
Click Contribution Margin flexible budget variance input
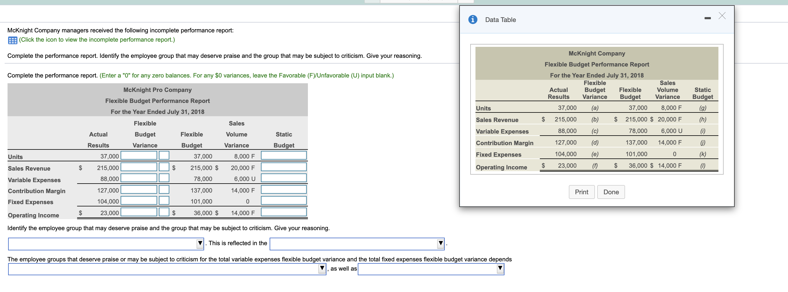pos(139,189)
